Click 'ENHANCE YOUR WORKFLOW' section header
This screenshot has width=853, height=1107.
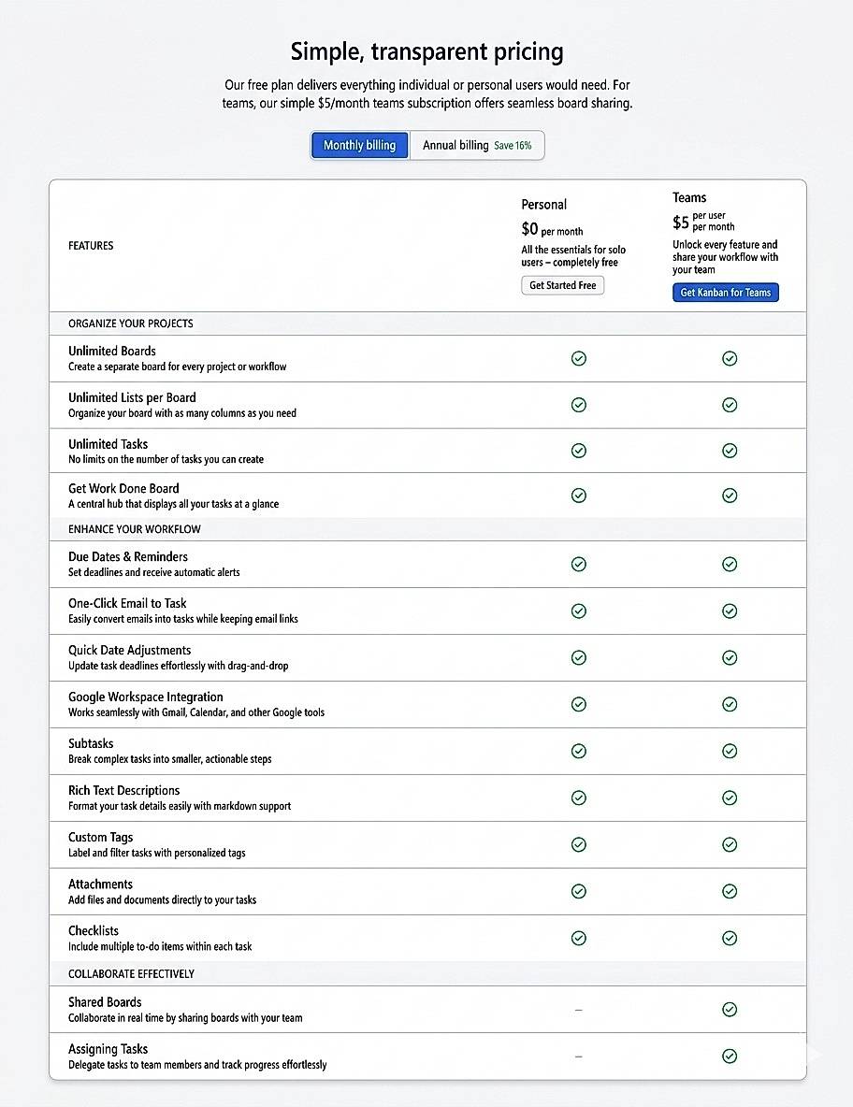click(x=134, y=529)
